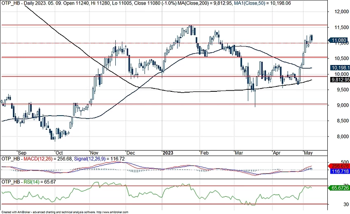Click the May label on time axis
The width and height of the screenshot is (350, 214).
[308, 153]
